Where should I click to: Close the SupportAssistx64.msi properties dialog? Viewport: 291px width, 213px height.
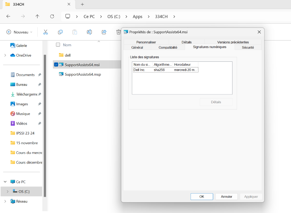point(259,32)
